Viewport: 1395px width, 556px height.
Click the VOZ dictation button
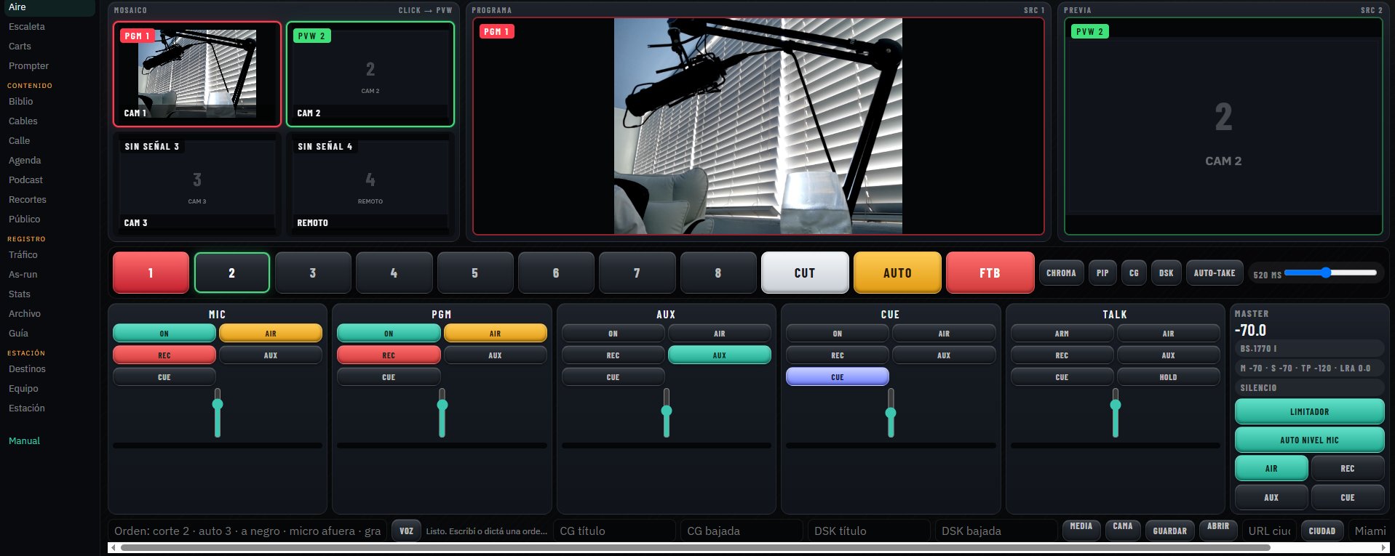[406, 531]
